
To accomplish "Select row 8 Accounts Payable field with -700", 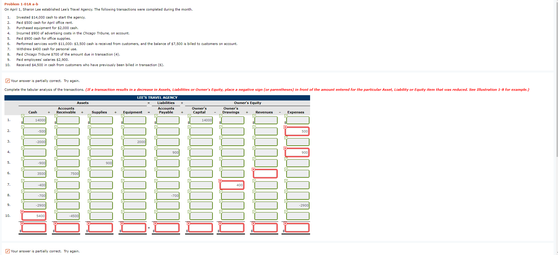I will pyautogui.click(x=168, y=196).
